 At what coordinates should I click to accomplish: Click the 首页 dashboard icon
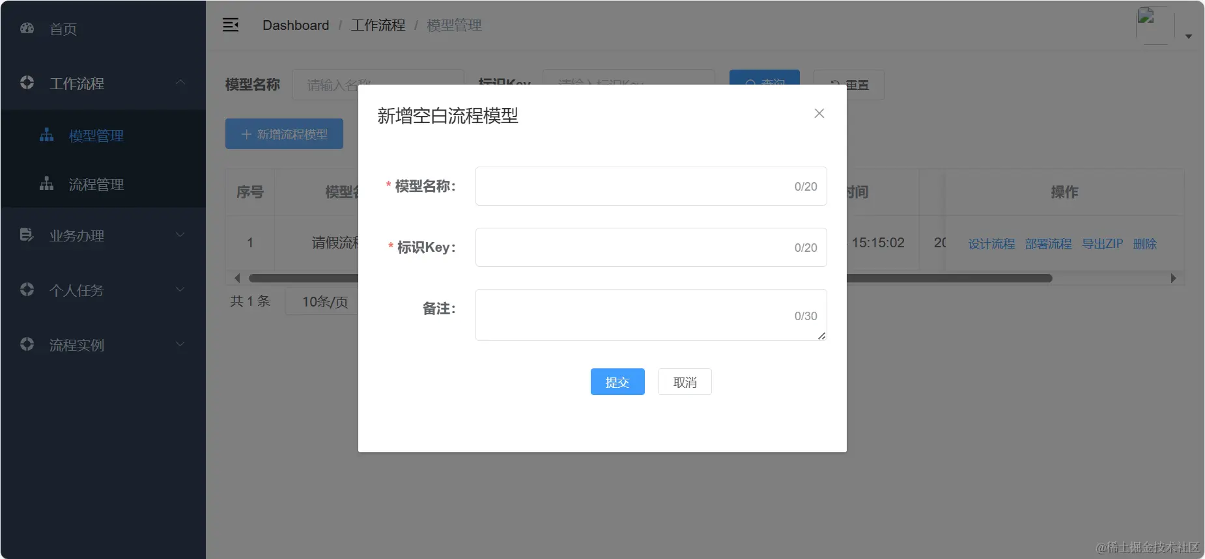tap(27, 28)
